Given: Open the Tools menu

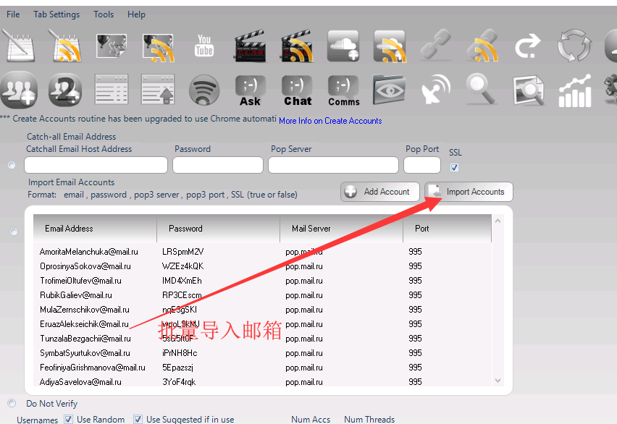Looking at the screenshot, I should [x=103, y=14].
